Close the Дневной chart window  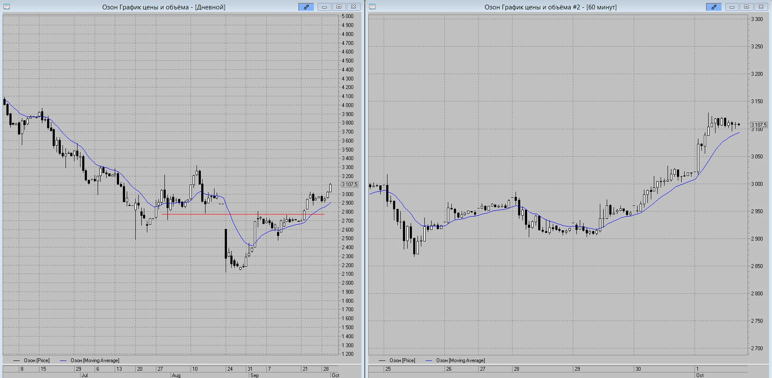pyautogui.click(x=353, y=7)
